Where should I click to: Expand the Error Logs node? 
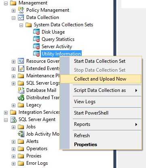coord(13,164)
